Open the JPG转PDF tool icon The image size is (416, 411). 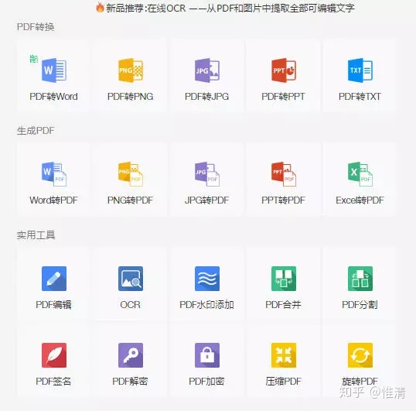207,174
